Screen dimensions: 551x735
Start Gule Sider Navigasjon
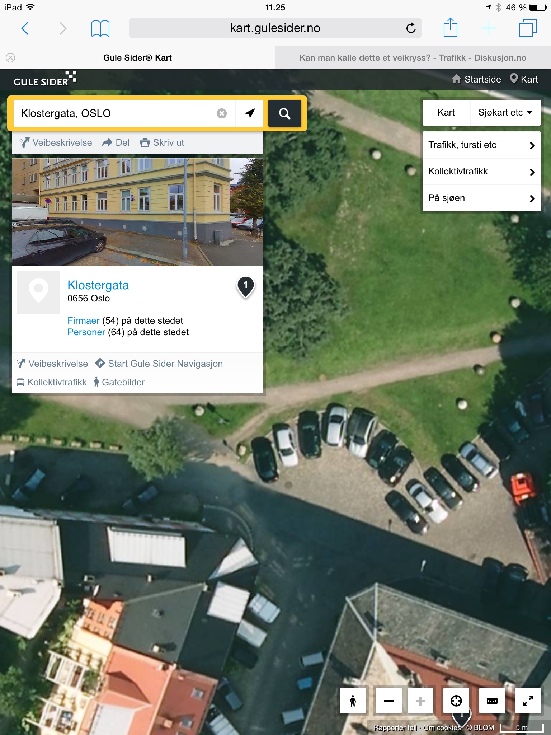tap(159, 364)
